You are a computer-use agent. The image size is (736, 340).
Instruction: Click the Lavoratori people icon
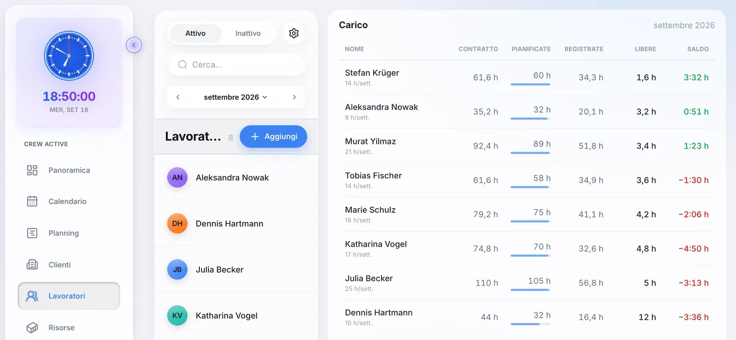pyautogui.click(x=32, y=296)
